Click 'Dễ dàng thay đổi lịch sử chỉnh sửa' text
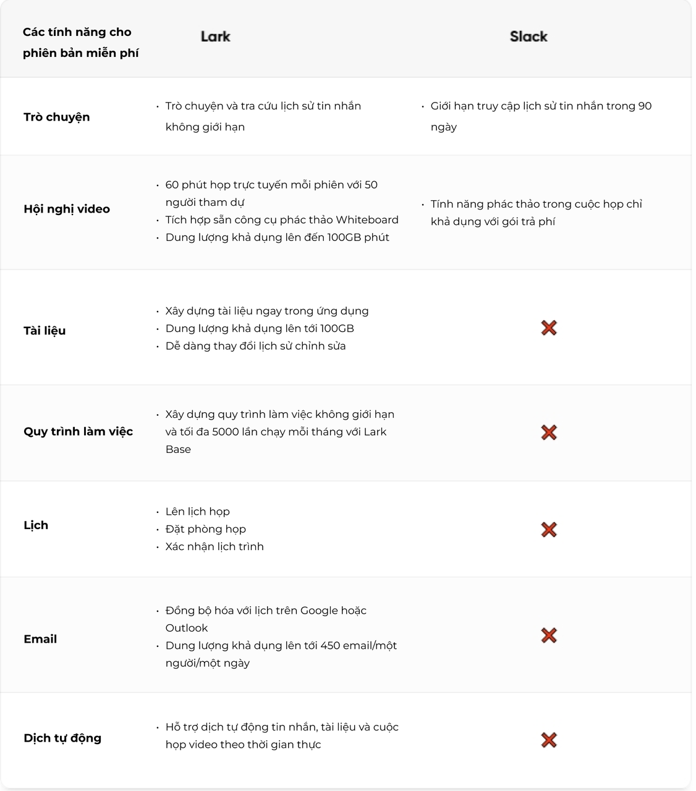 click(x=256, y=346)
